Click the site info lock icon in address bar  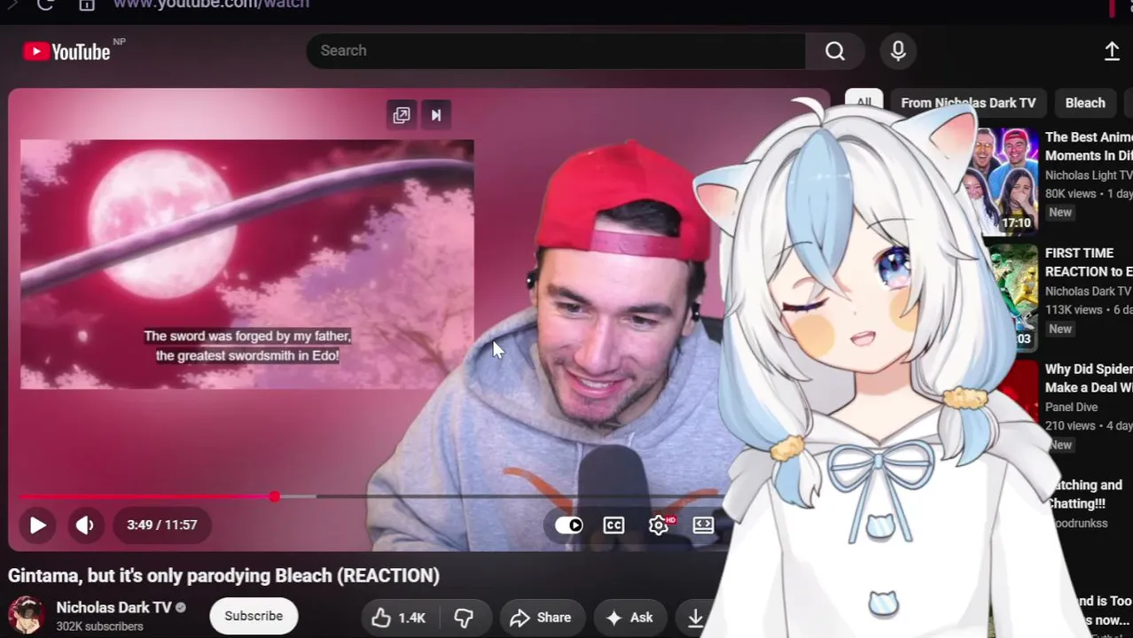(87, 4)
